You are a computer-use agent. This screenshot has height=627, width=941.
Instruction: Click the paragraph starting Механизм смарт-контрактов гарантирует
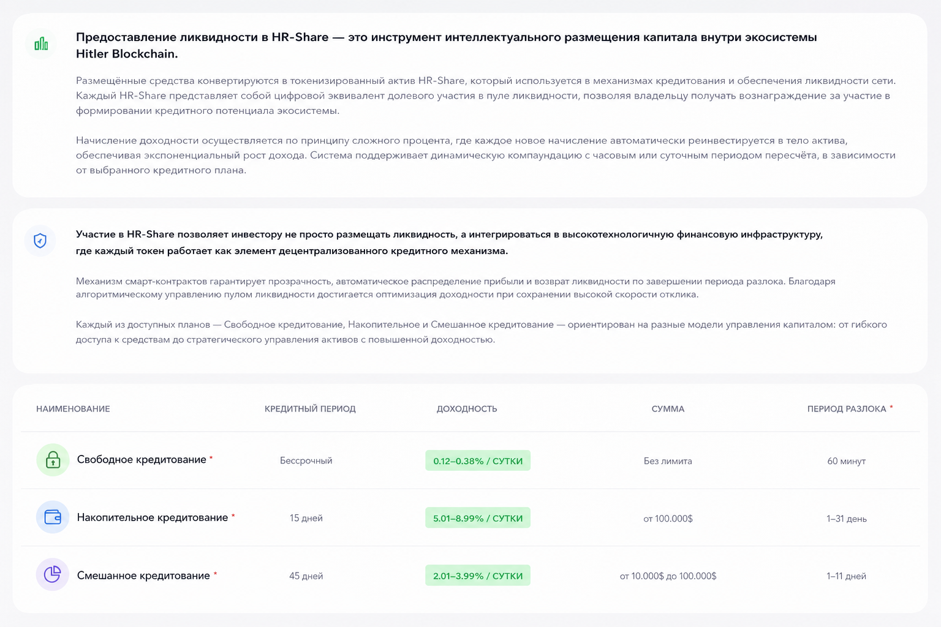click(x=456, y=288)
